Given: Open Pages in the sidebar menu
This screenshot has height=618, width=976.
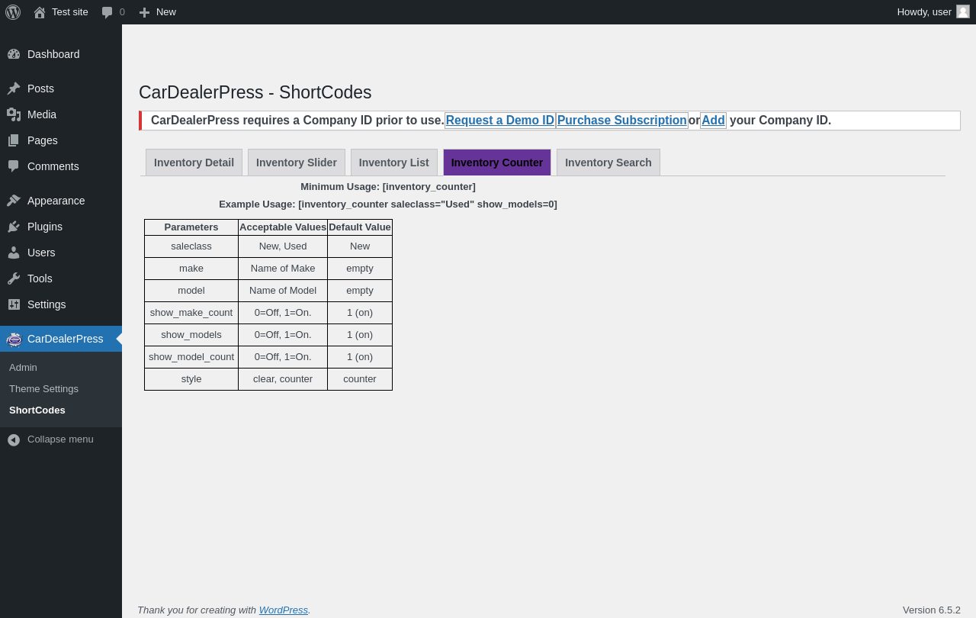Looking at the screenshot, I should pyautogui.click(x=61, y=140).
